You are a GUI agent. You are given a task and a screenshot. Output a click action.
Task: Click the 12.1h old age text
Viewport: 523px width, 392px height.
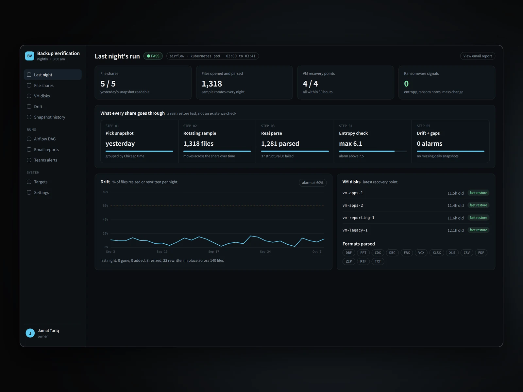coord(456,230)
